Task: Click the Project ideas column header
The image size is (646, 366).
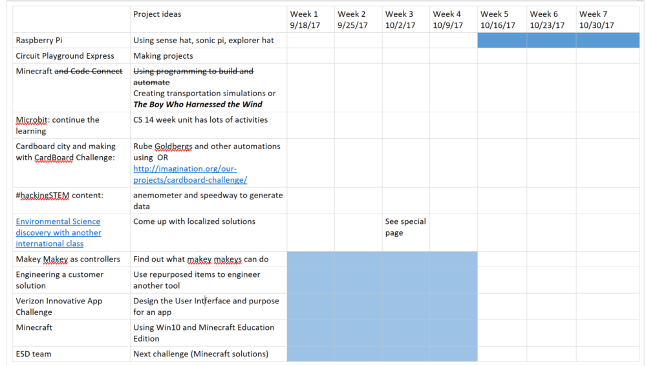Action: (157, 14)
